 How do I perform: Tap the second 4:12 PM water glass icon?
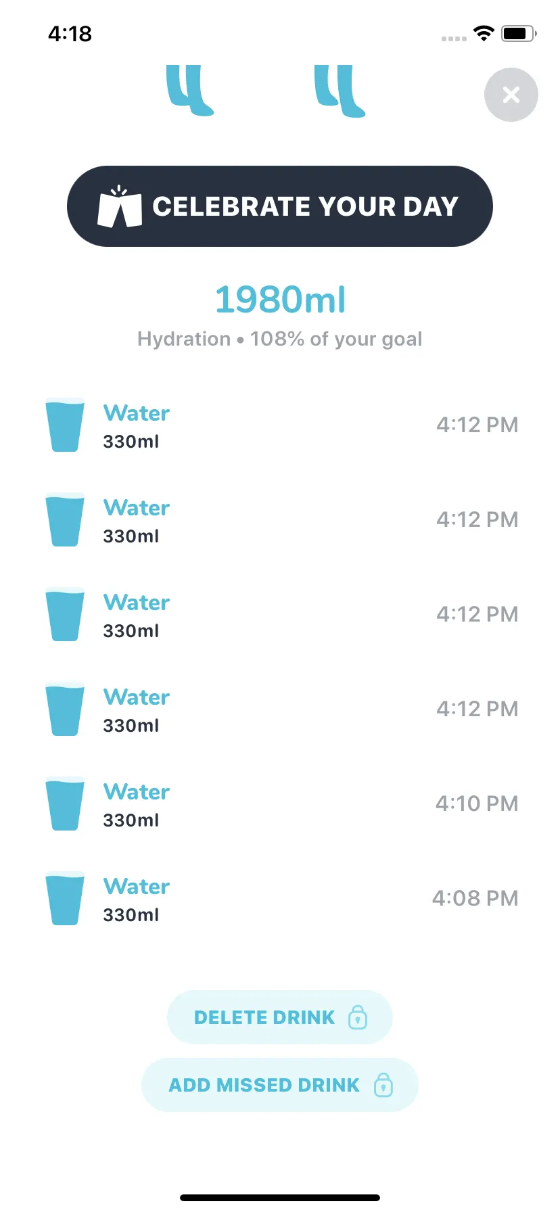65,519
